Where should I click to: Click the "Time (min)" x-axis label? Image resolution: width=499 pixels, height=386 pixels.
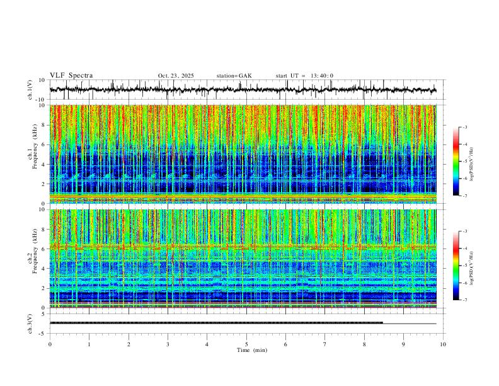252,350
